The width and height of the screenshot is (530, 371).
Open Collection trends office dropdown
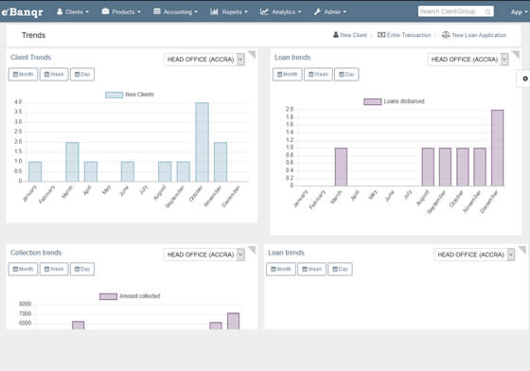204,255
